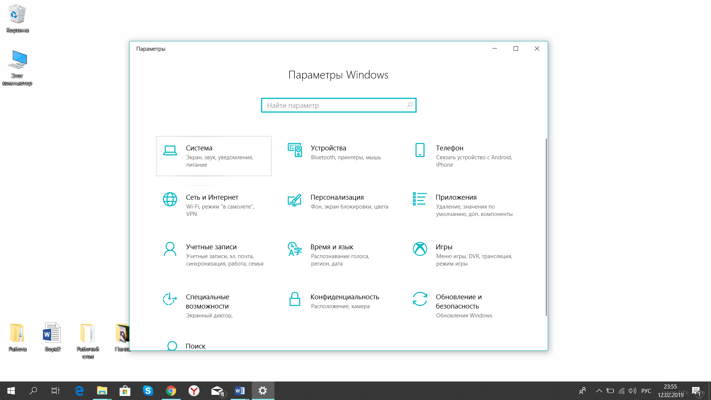Minimize the Параметры window
Image resolution: width=711 pixels, height=400 pixels.
pyautogui.click(x=494, y=49)
